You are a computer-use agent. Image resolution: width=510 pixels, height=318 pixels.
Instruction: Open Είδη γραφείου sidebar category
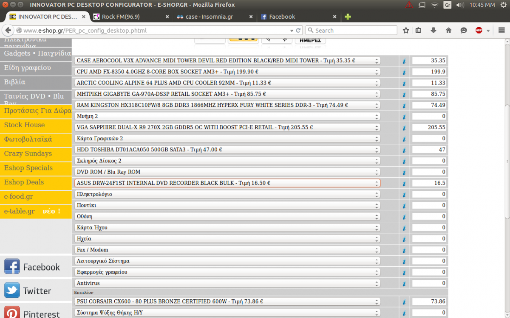[x=36, y=68]
